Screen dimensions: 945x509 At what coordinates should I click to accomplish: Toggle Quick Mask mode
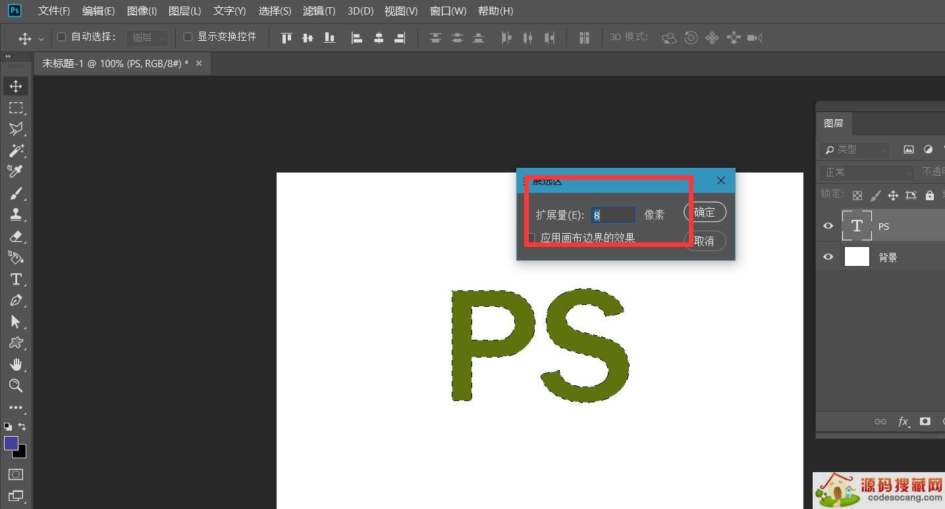(x=16, y=474)
